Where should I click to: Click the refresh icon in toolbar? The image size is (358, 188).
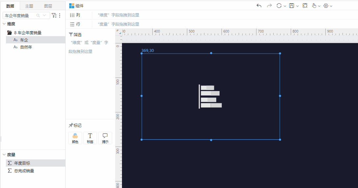click(x=279, y=6)
